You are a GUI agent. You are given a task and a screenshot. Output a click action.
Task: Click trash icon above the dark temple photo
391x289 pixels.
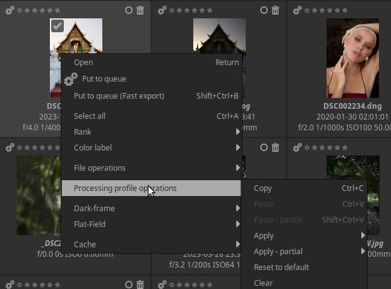(275, 10)
